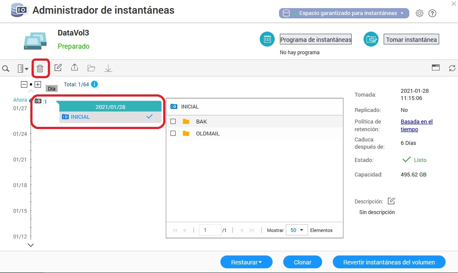Screen dimensions: 458x273
Task: Open the Mostrar 50 items dropdown
Action: pos(297,230)
